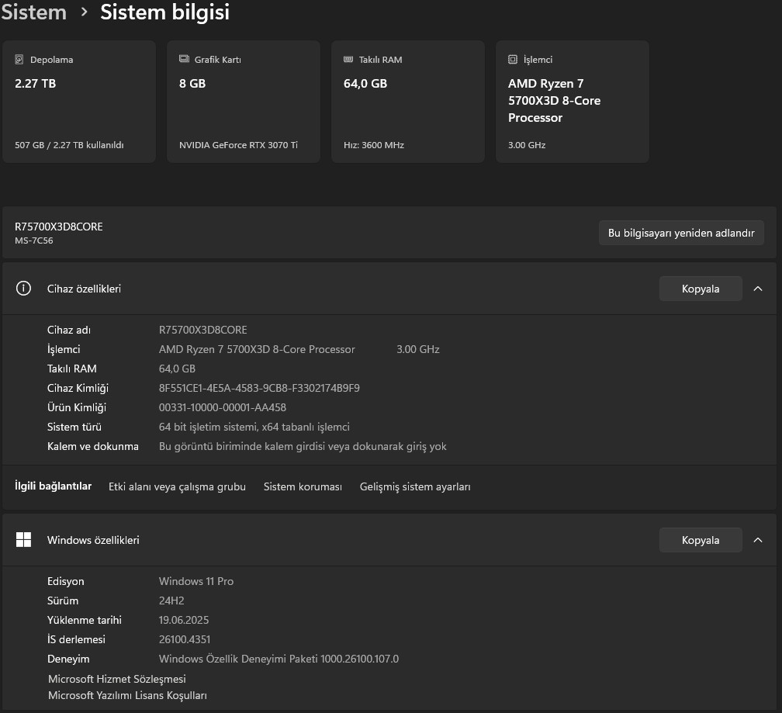Click 507 GB / 2.27 TB kullanıldı text
Viewport: 782px width, 713px height.
coord(69,145)
